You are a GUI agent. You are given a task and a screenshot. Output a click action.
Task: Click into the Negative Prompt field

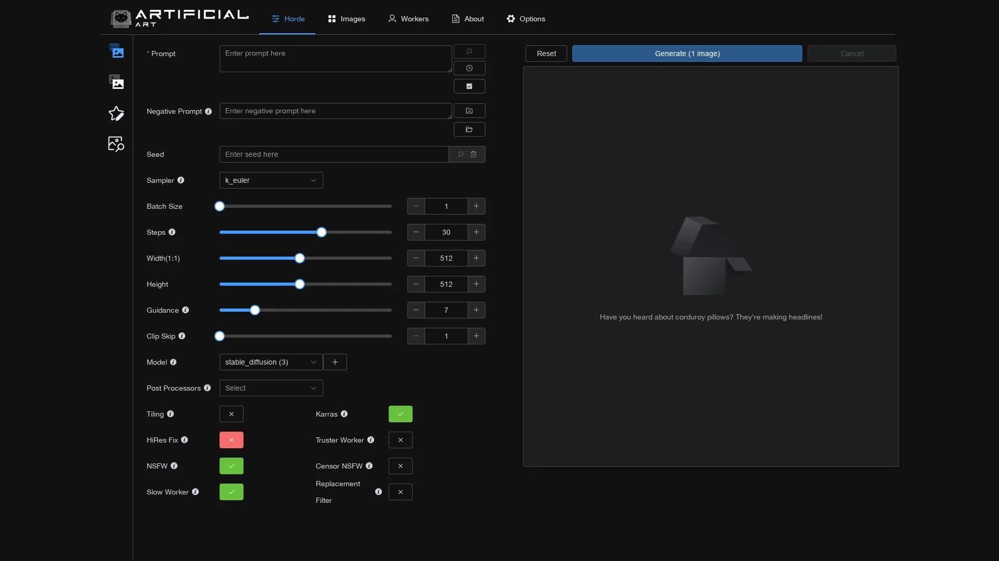click(x=336, y=111)
